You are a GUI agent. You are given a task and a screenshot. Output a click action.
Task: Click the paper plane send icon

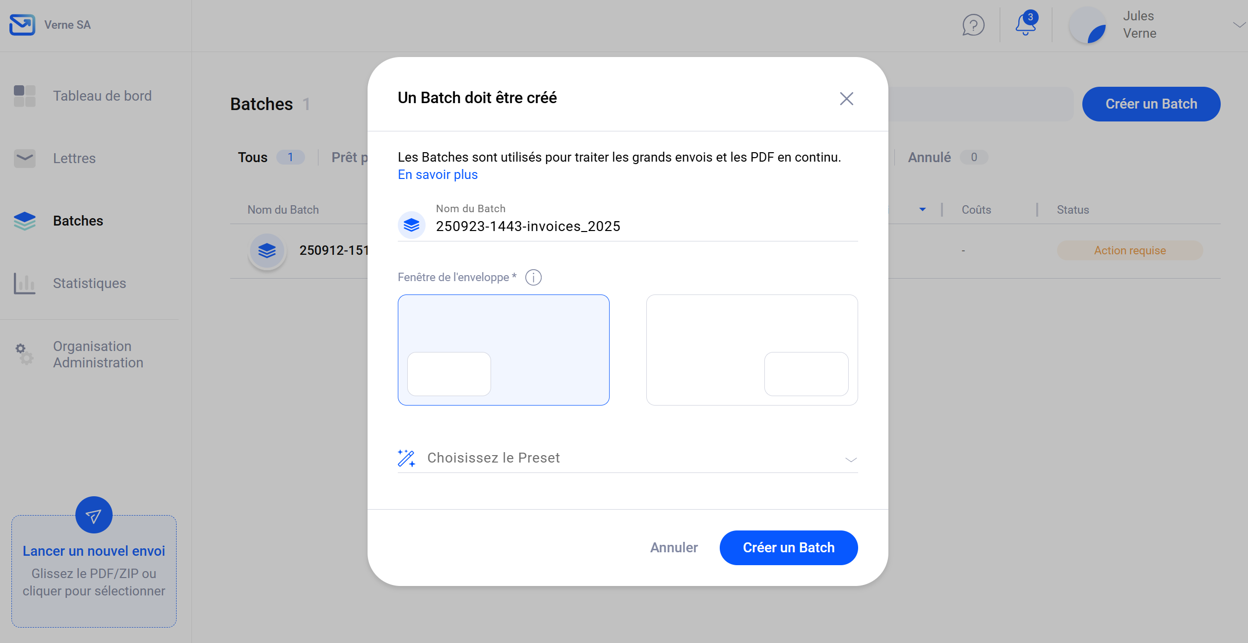94,516
